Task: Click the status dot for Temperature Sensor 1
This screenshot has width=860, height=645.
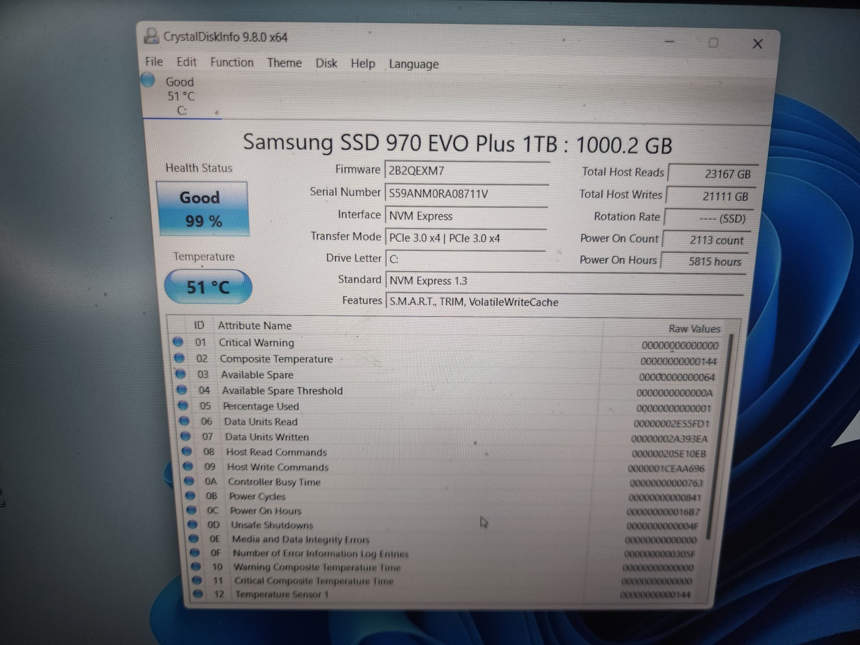Action: [198, 593]
